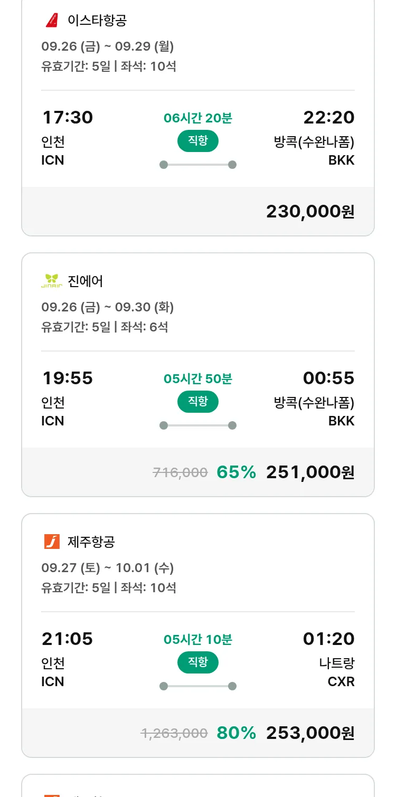Select the 253,000원 Jeju Air price
The width and height of the screenshot is (396, 797).
(310, 733)
